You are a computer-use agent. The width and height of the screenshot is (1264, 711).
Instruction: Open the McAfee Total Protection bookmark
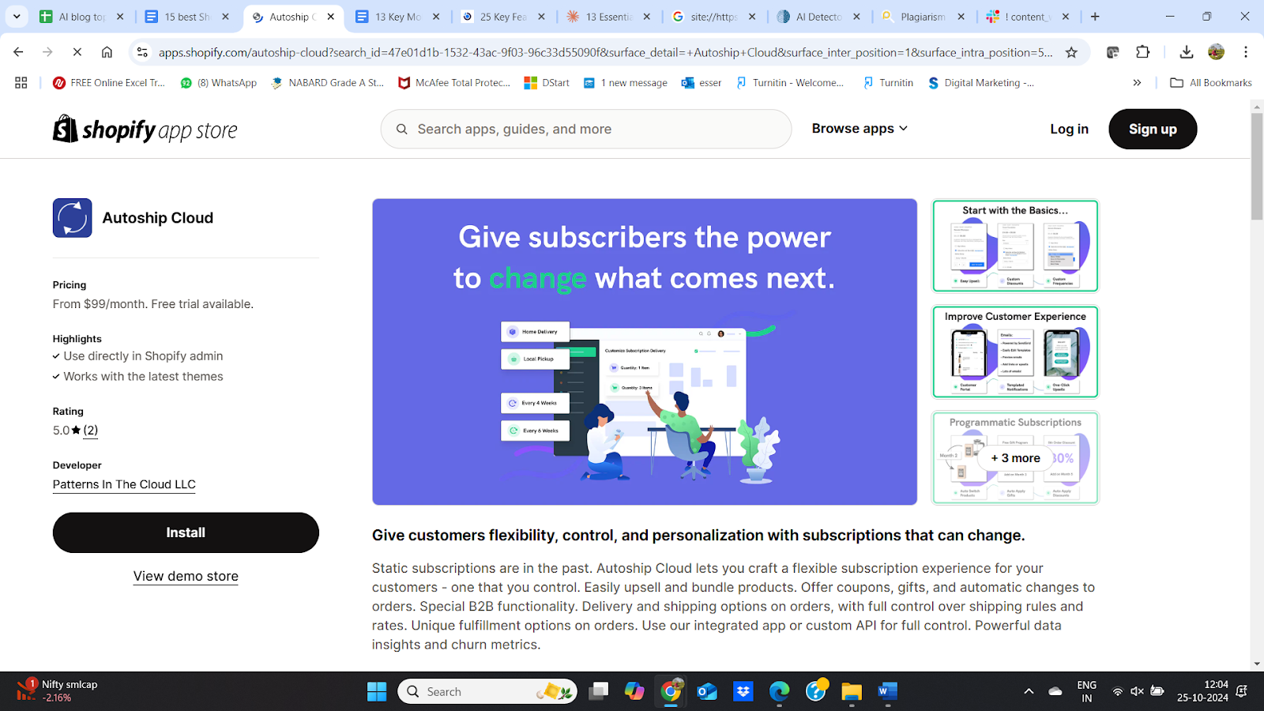click(x=454, y=82)
